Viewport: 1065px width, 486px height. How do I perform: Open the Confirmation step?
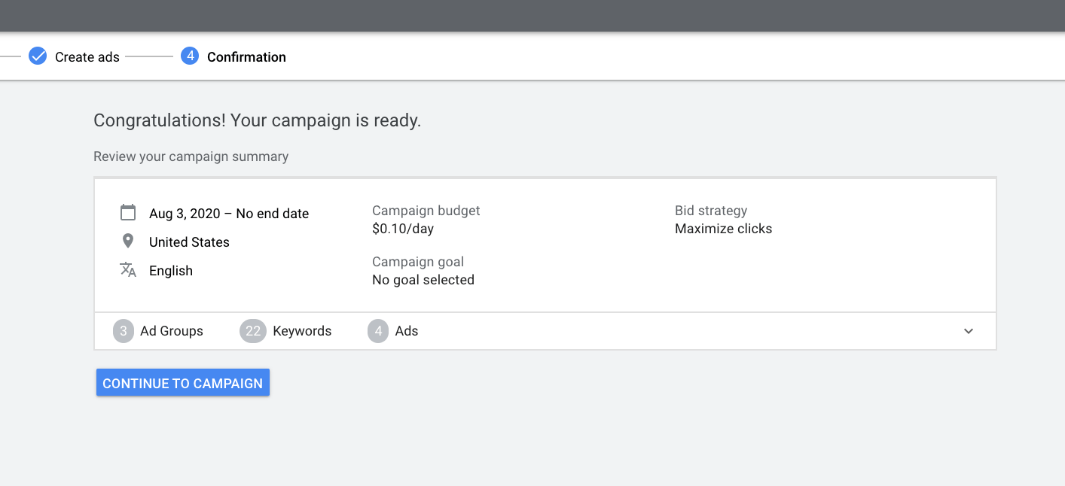[x=246, y=56]
